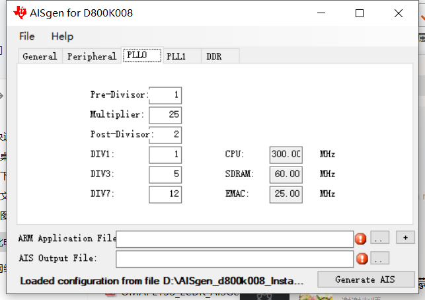Viewport: 425px width, 300px height.
Task: Add another application file with the plus button
Action: [x=405, y=238]
